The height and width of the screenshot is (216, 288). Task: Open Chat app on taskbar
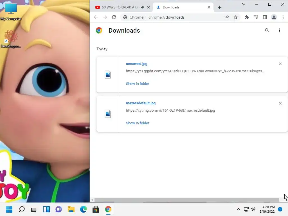pos(58,209)
